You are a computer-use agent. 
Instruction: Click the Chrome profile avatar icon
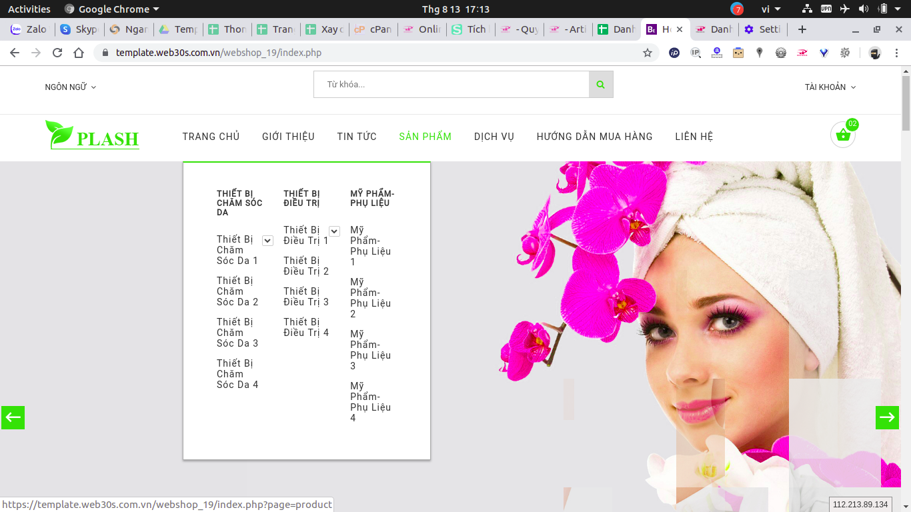point(875,53)
